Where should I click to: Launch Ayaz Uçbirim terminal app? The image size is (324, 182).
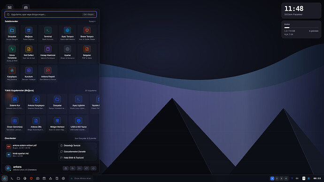click(78, 103)
